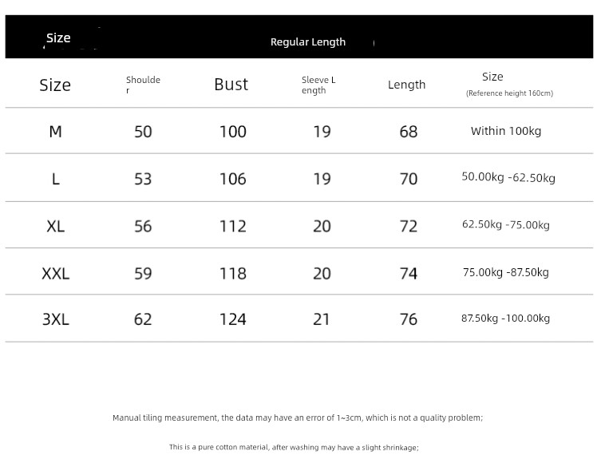Image resolution: width=597 pixels, height=463 pixels.
Task: Choose the "XL" size row label
Action: (55, 226)
